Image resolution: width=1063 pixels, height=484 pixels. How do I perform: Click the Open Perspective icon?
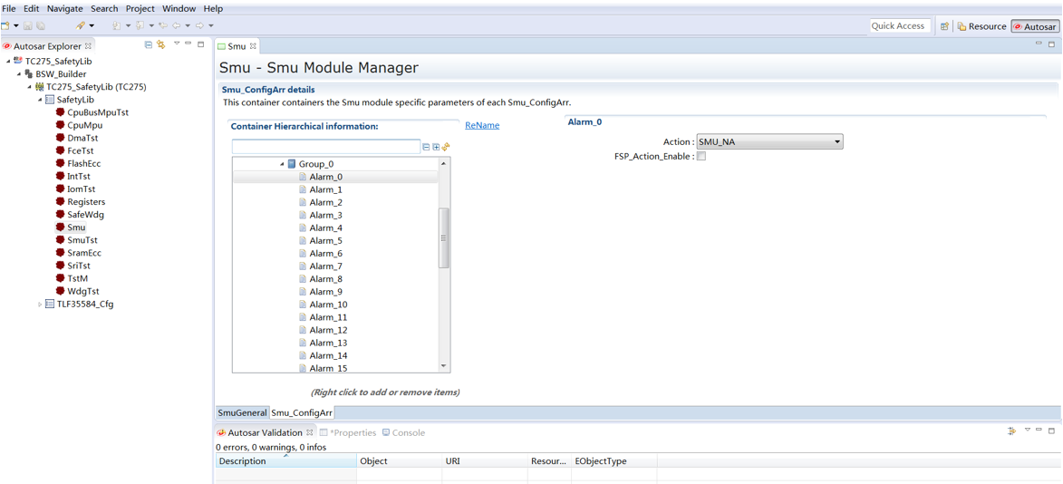click(x=944, y=26)
